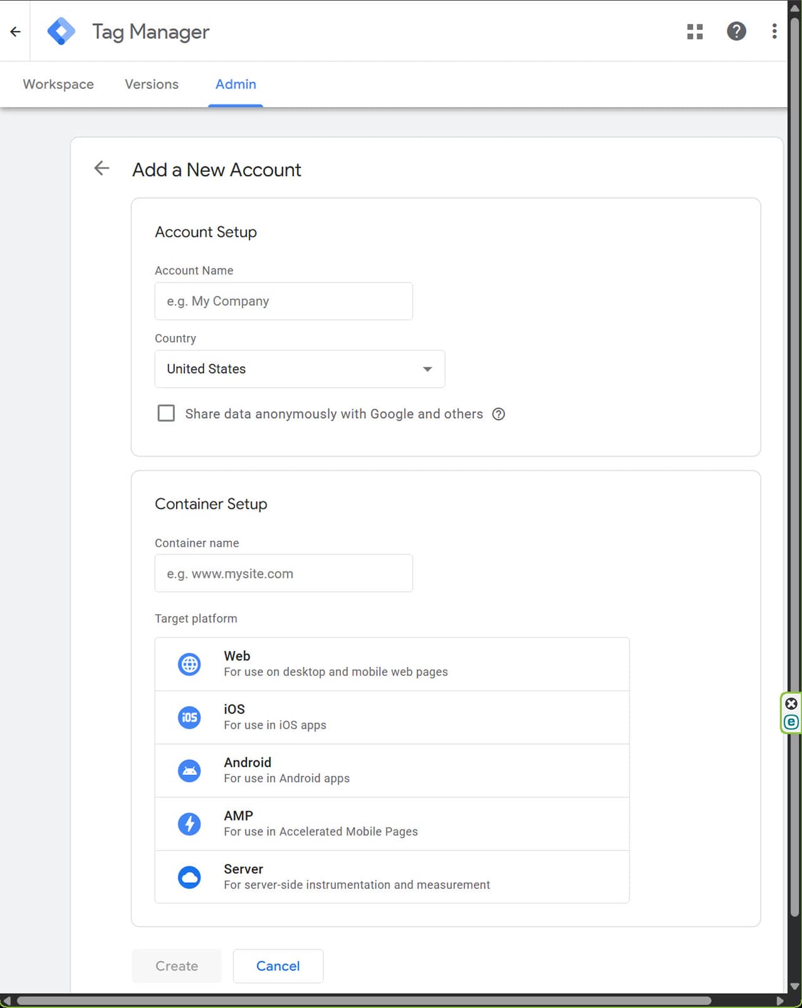802x1008 pixels.
Task: Click the info icon next to Share data
Action: click(499, 414)
